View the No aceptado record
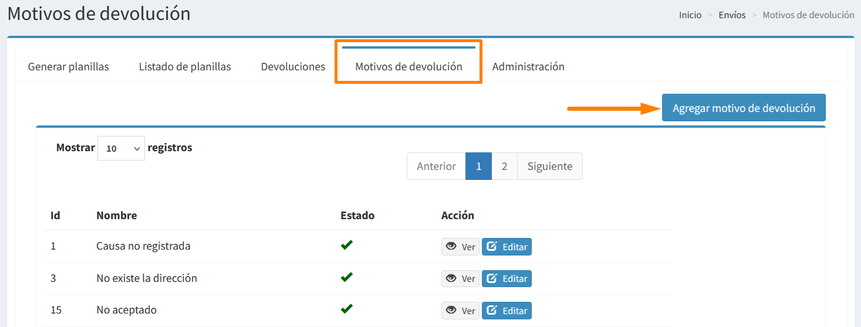This screenshot has width=861, height=327. [460, 310]
